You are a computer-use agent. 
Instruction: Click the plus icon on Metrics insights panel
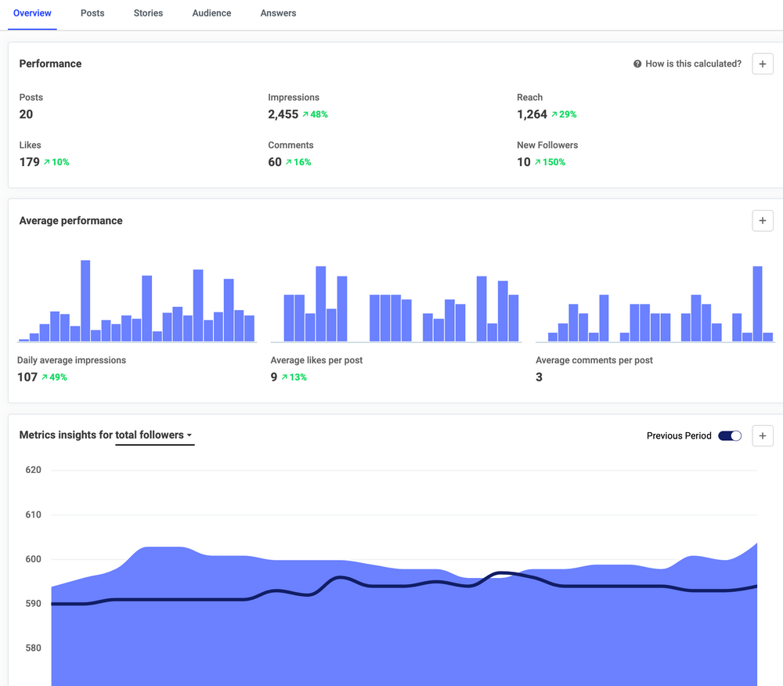[x=762, y=435]
